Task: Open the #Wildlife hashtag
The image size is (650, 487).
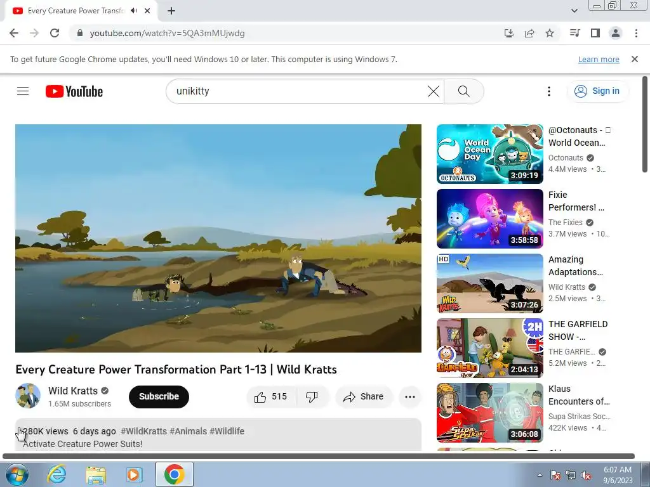Action: (x=227, y=431)
